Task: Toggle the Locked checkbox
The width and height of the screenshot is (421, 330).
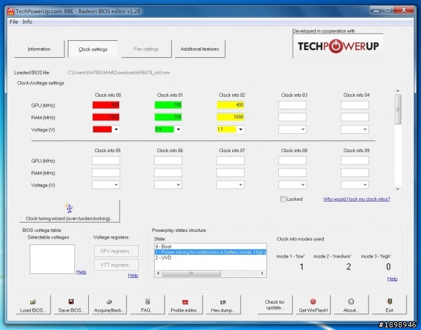Action: tap(283, 199)
